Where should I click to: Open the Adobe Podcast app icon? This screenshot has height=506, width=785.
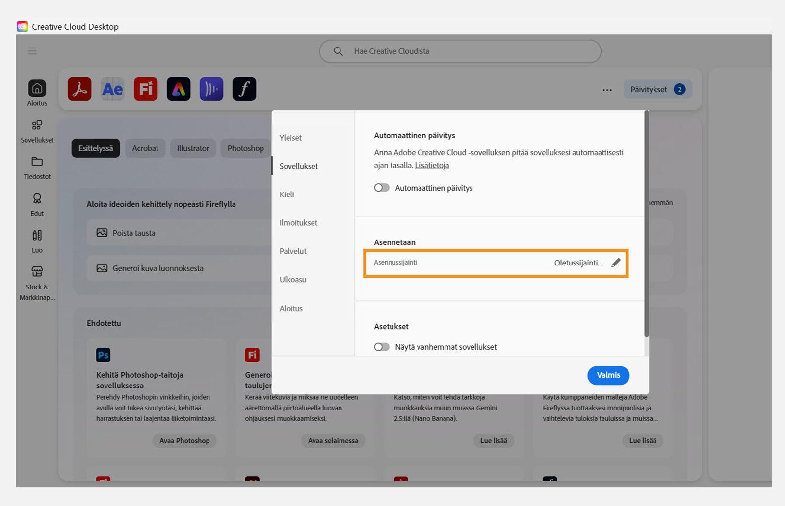click(x=211, y=89)
